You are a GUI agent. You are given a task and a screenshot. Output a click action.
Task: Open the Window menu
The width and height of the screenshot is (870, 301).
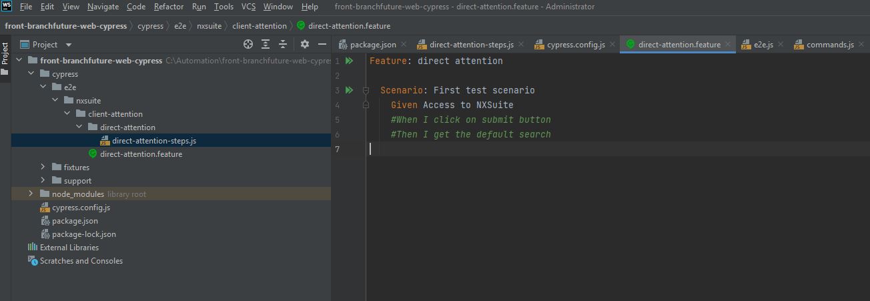[x=278, y=7]
